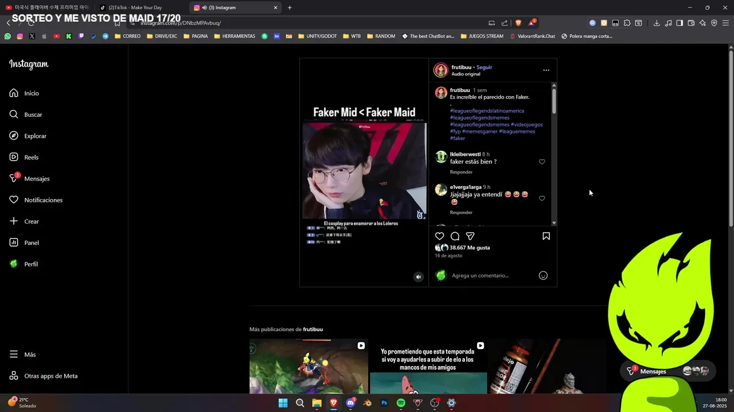Open Discord from the taskbar
Viewport: 734px width, 412px height.
(350, 403)
